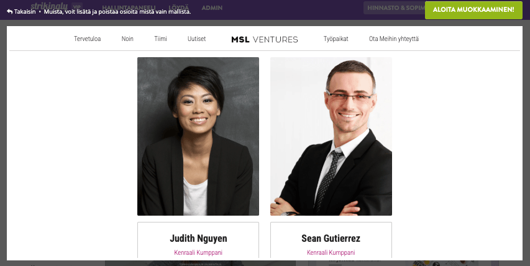Click the Hinnasto & Sopimus button
Viewport: 530px width, 266px height.
click(x=394, y=7)
